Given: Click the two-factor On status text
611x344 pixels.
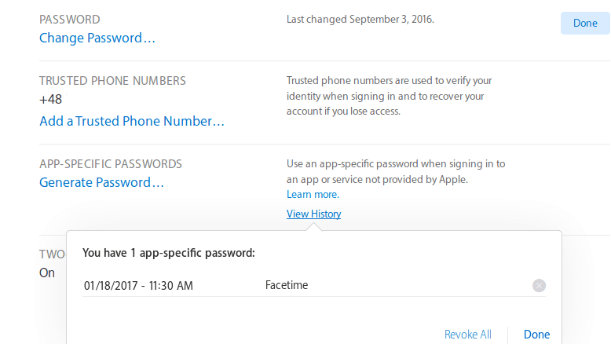Looking at the screenshot, I should pos(47,273).
